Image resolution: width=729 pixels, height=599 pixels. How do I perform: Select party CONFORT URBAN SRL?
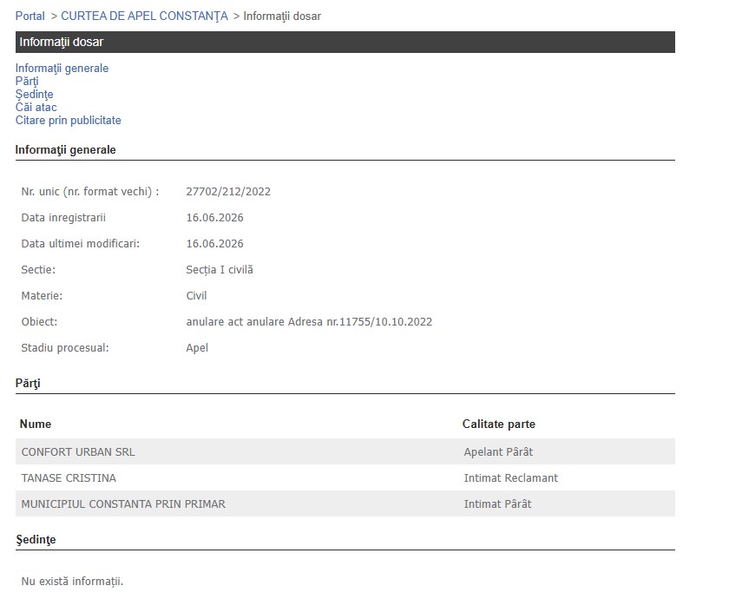tap(78, 452)
